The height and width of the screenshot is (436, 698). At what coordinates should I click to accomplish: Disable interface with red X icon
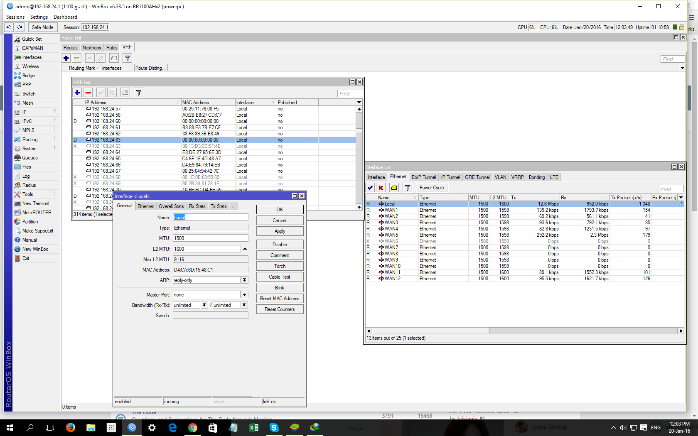(x=381, y=188)
